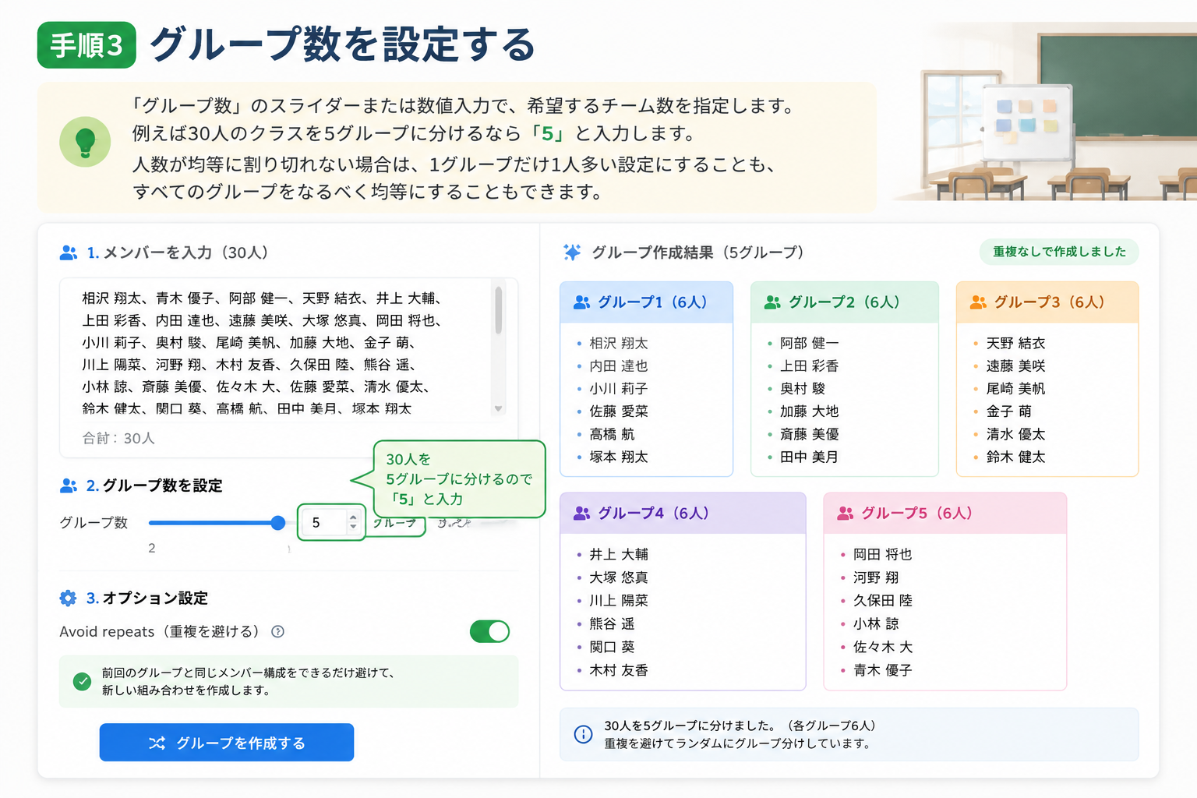Viewport: 1197px width, 798px height.
Task: Click the pink people icon on グループ5 card
Action: (845, 514)
